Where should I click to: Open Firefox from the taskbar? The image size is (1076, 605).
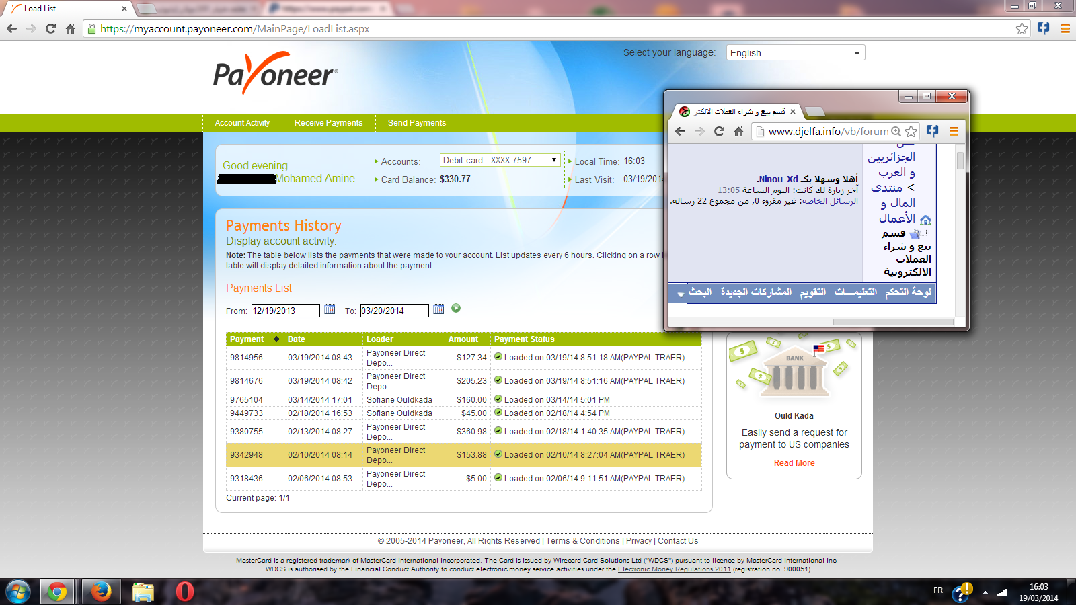(101, 592)
